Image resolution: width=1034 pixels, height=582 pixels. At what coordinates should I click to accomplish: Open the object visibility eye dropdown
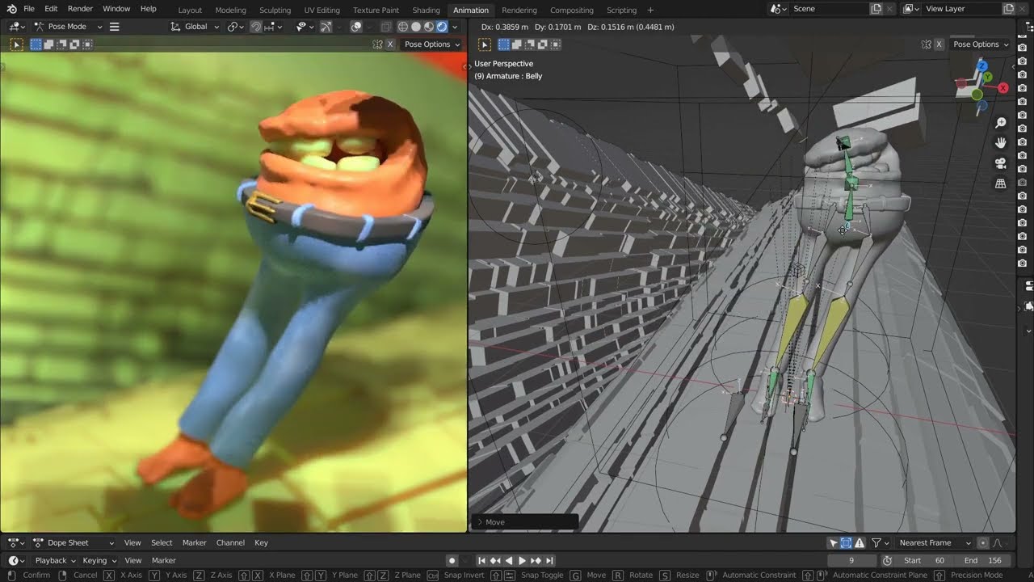pos(303,26)
